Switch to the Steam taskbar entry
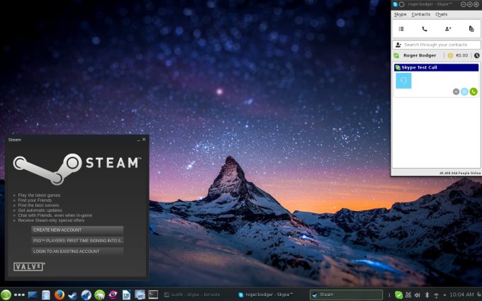Image resolution: width=482 pixels, height=301 pixels. click(346, 295)
